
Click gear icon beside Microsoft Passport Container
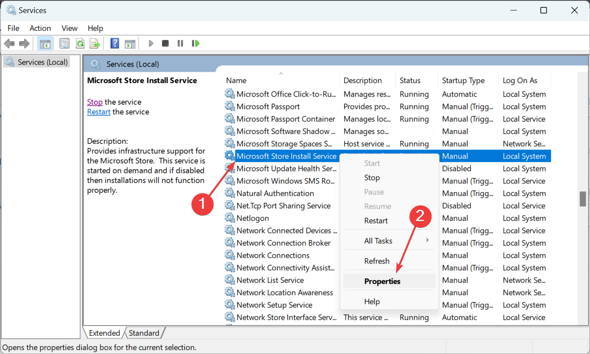click(229, 119)
